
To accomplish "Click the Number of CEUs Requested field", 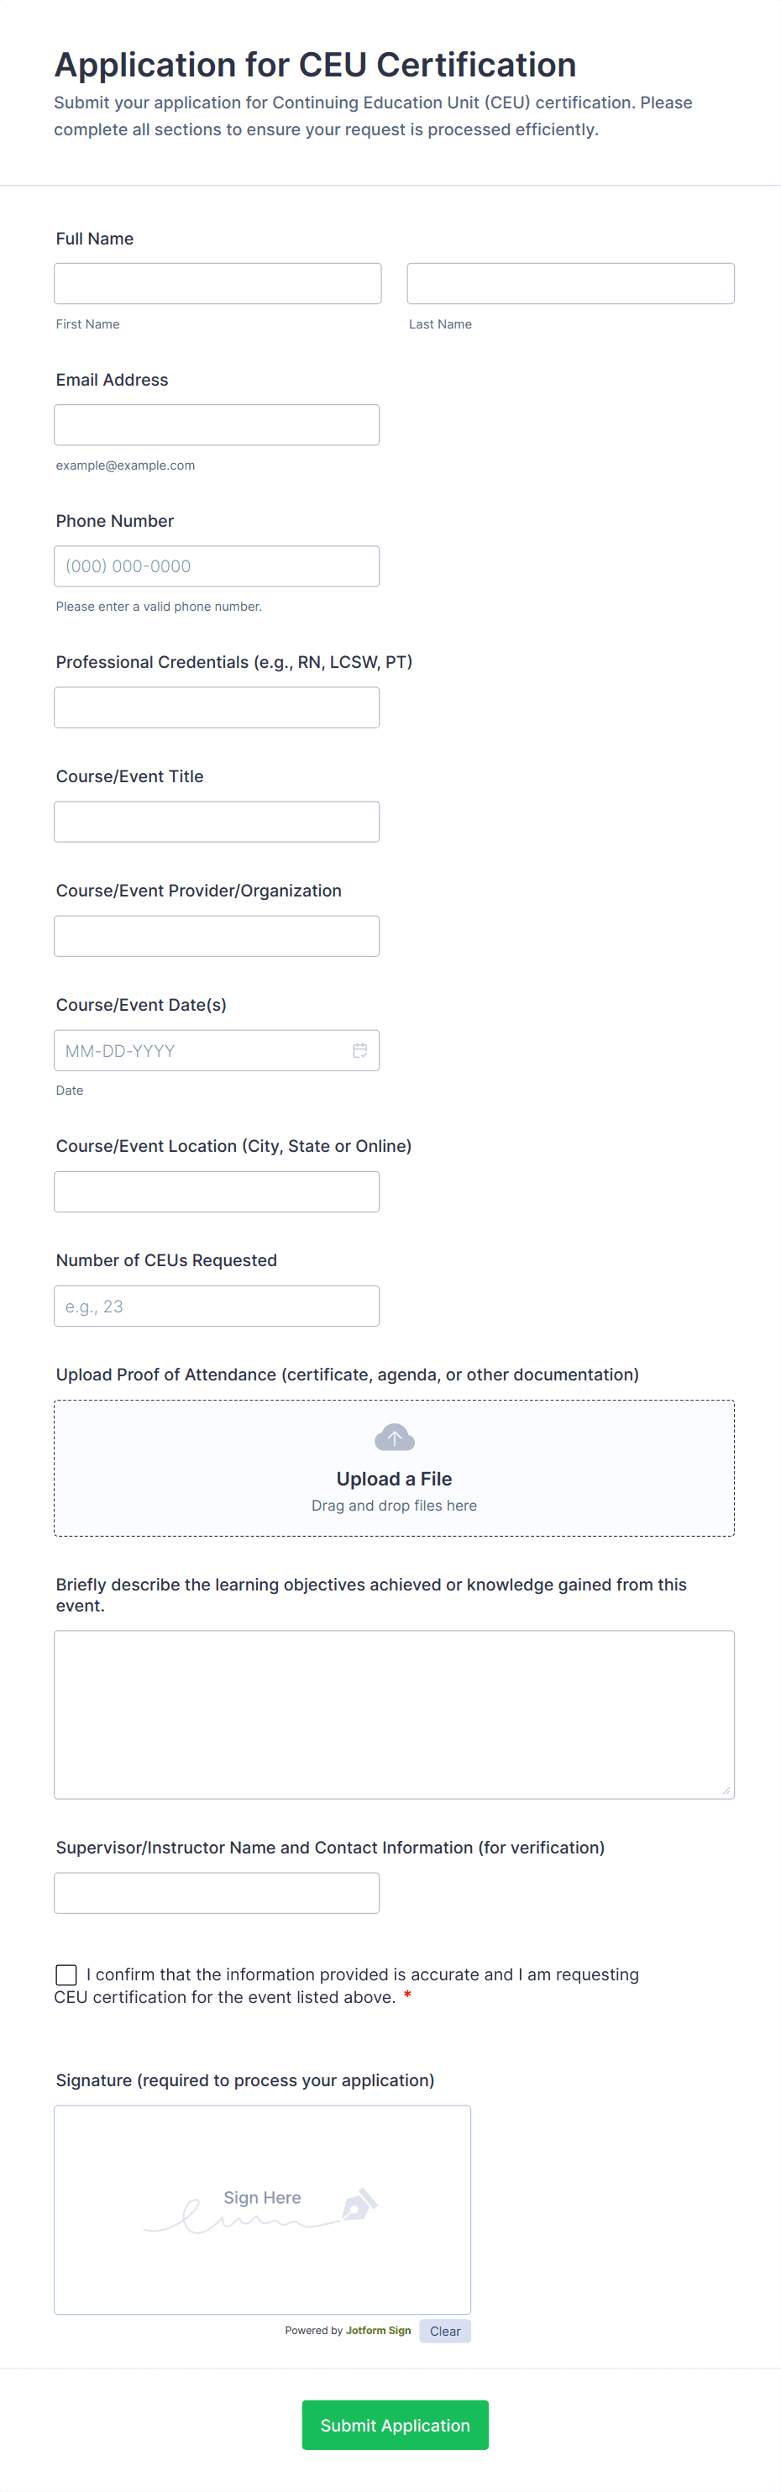I will click(217, 1305).
